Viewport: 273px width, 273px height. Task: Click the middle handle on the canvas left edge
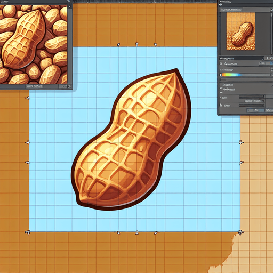pyautogui.click(x=27, y=142)
